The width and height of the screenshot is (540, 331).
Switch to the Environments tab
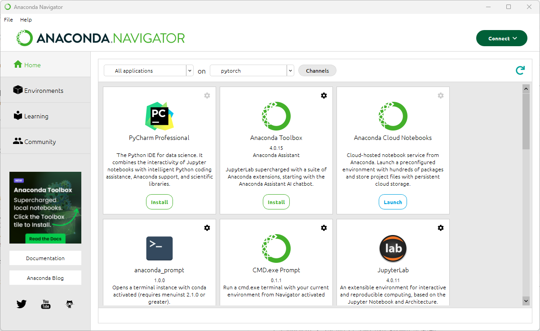[x=45, y=90]
